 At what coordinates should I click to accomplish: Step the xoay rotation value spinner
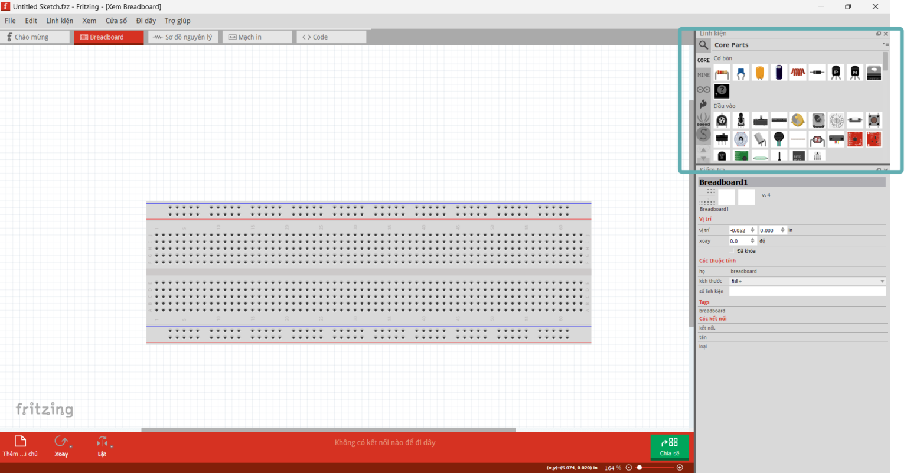(752, 241)
